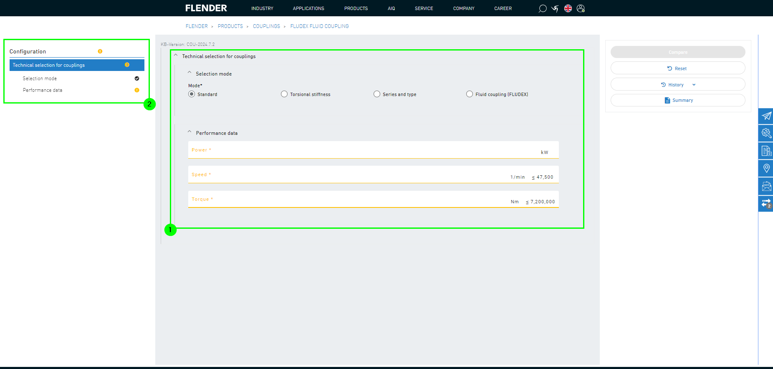Screen dimensions: 773x369
Task: Select the Torsional stiffness radio button
Action: click(x=284, y=94)
